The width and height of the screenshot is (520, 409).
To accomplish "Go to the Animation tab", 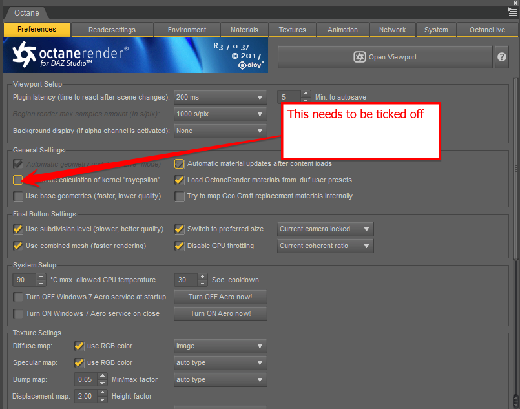I will point(342,30).
